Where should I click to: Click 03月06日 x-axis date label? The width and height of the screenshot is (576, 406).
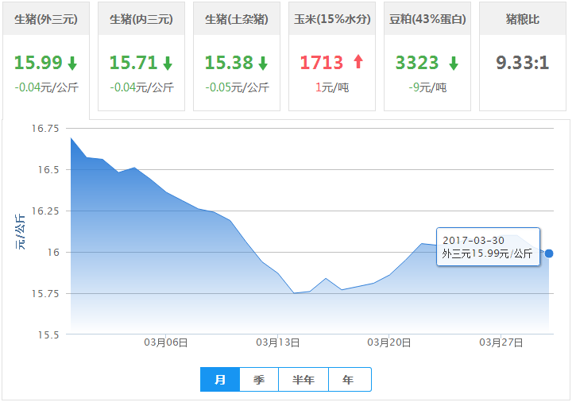point(166,343)
